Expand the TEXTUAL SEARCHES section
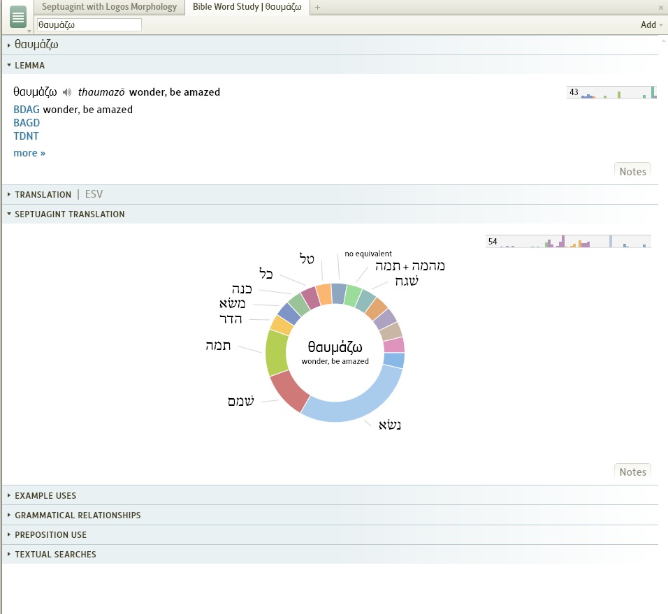This screenshot has height=614, width=668. 9,555
